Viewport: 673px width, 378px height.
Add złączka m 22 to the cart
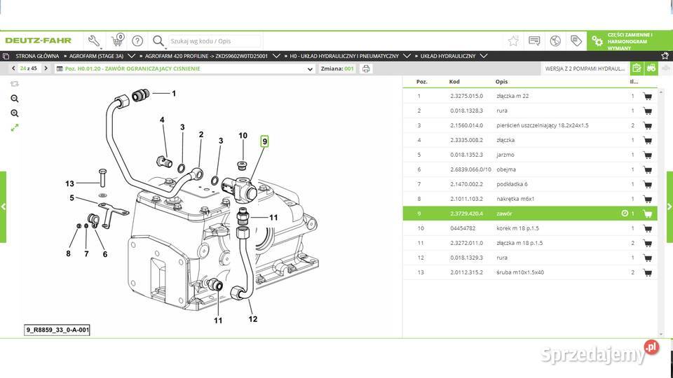coord(647,96)
